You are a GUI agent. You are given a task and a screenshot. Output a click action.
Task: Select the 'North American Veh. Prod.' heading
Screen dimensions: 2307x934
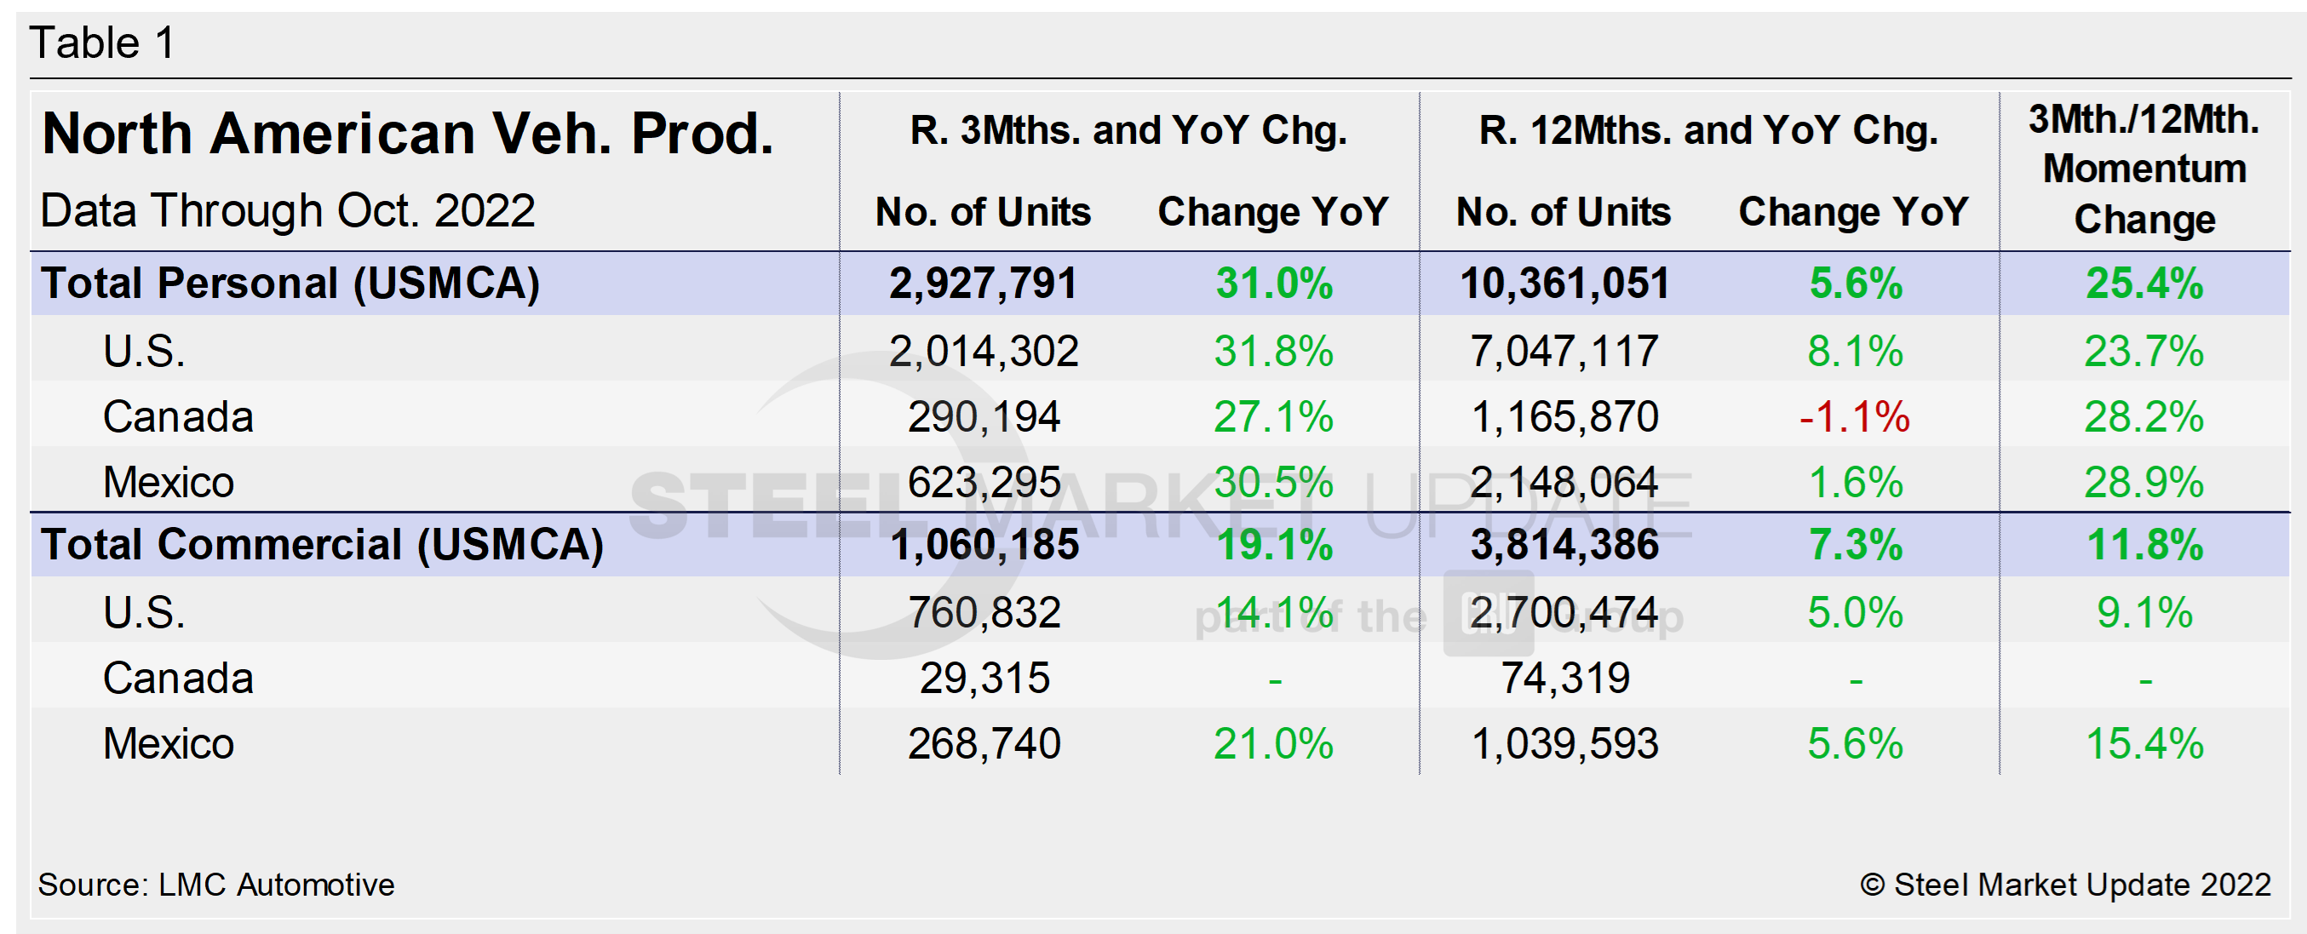(407, 135)
